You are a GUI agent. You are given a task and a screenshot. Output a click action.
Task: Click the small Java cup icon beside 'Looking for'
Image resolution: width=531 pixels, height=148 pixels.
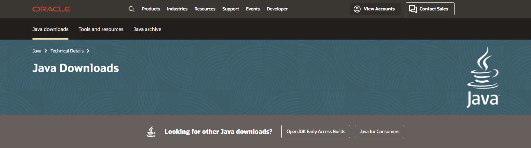(151, 132)
